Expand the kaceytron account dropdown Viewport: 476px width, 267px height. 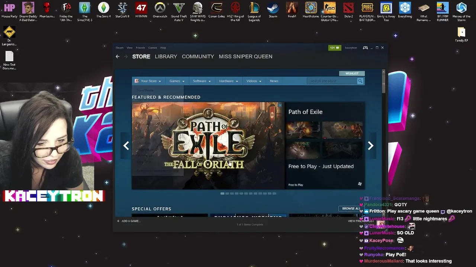[x=351, y=47]
